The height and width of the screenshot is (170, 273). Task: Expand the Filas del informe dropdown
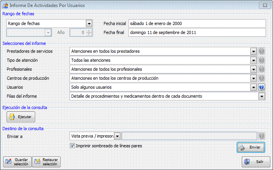pos(262,96)
